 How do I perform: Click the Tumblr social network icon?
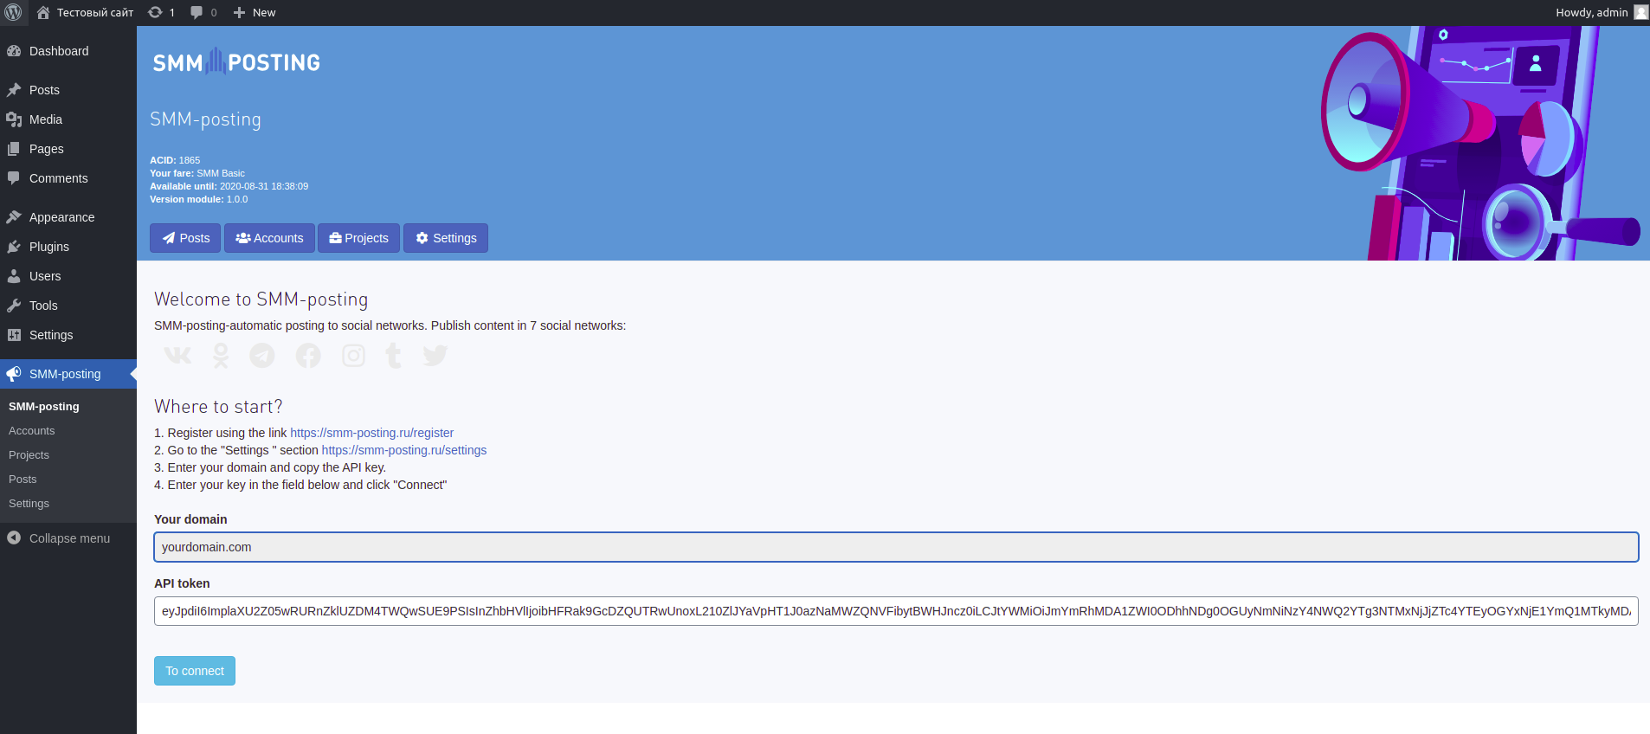[394, 356]
